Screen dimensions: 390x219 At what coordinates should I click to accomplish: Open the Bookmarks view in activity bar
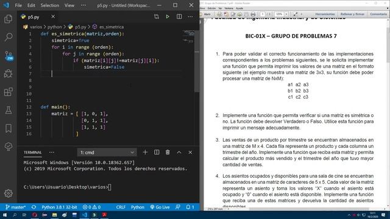click(x=8, y=128)
